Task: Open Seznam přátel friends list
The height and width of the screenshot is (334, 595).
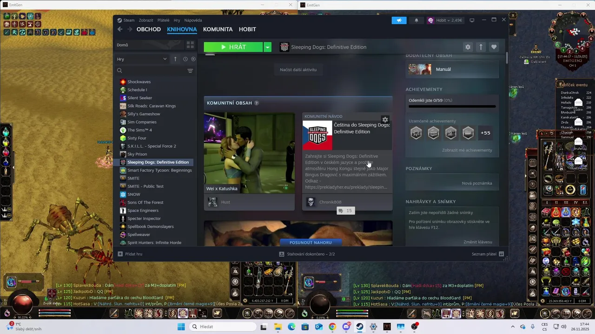Action: (488, 254)
